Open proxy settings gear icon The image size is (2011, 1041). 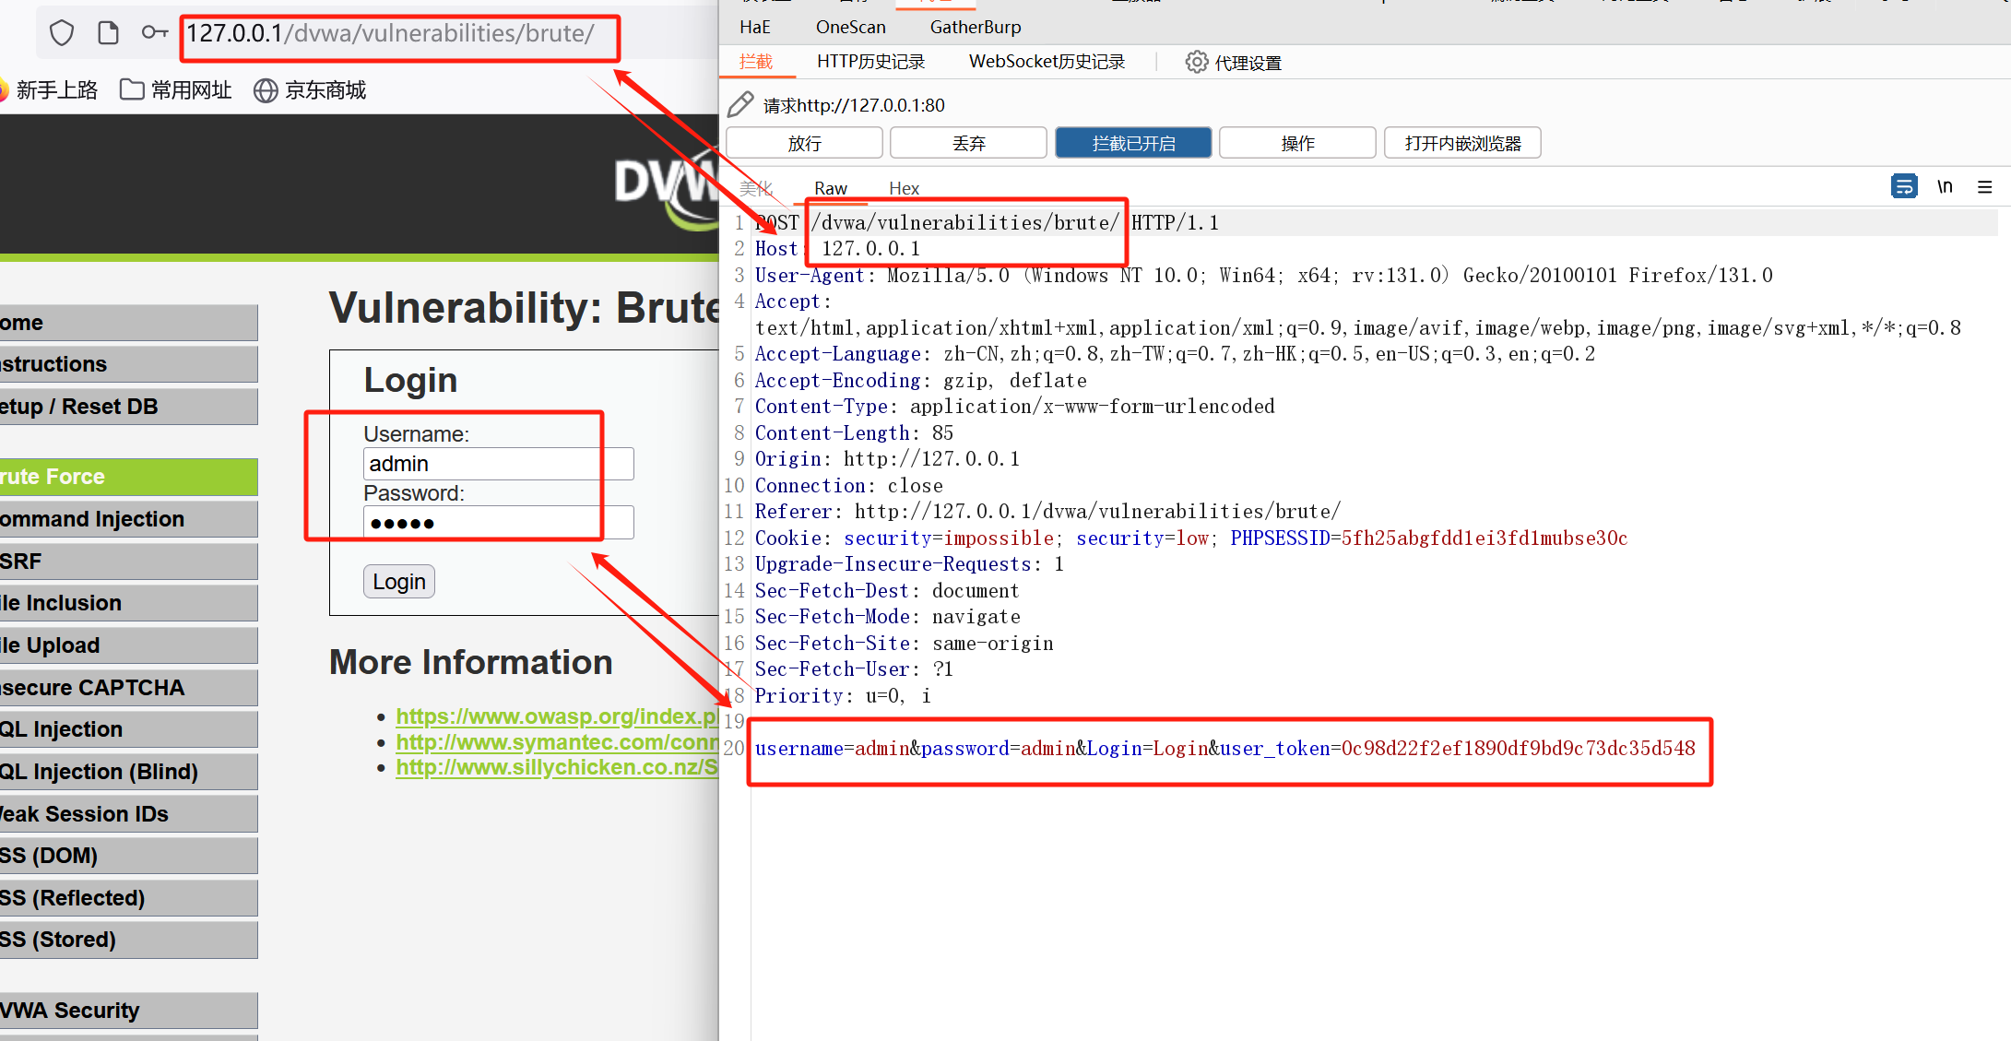point(1196,62)
